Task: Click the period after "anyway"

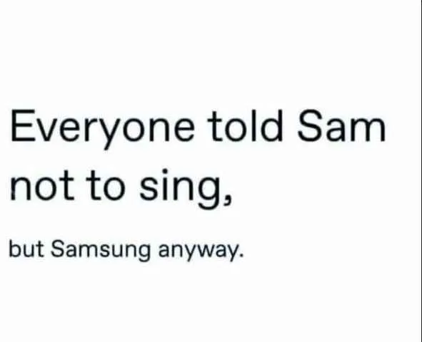Action: (x=241, y=255)
